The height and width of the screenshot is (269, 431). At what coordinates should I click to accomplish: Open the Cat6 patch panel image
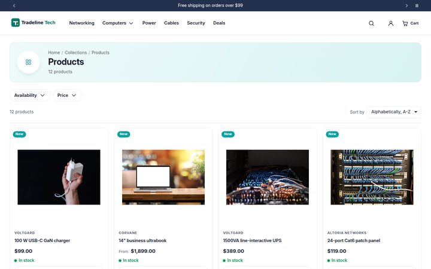pos(372,177)
